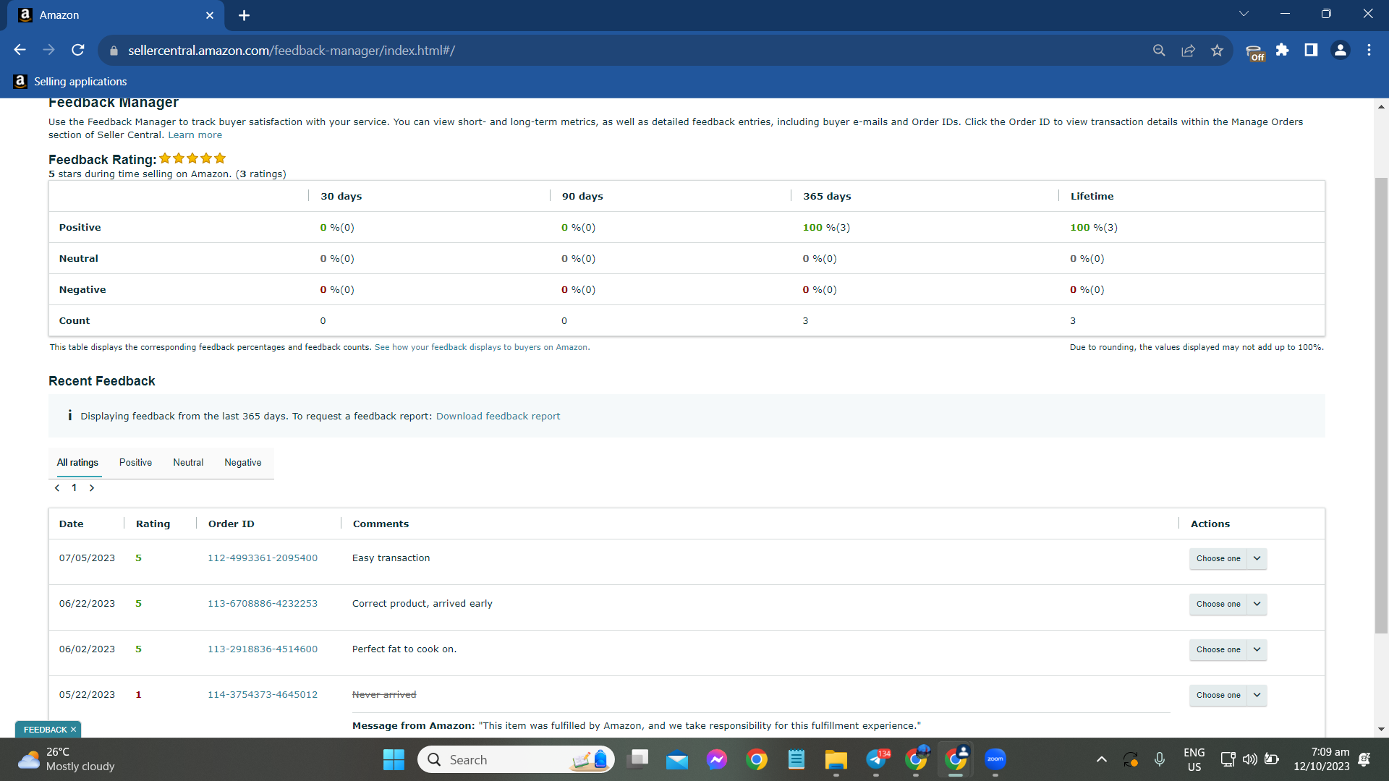The height and width of the screenshot is (781, 1389).
Task: Open Chrome's three-dot menu
Action: pyautogui.click(x=1369, y=50)
